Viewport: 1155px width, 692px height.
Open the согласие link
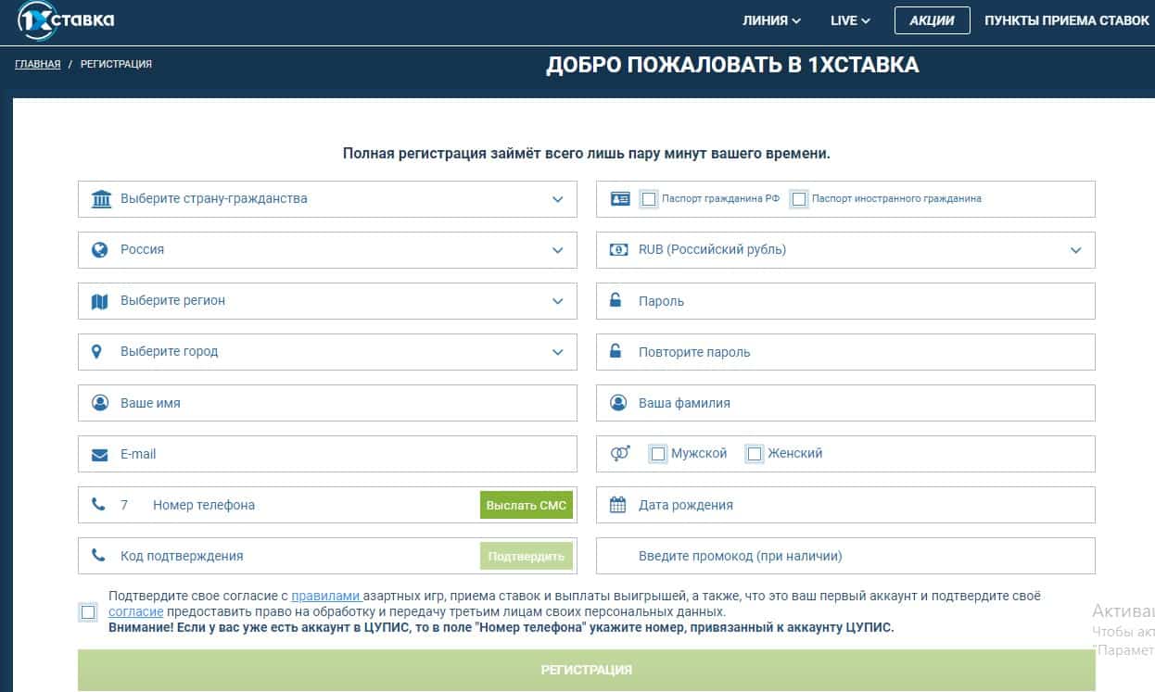click(136, 611)
